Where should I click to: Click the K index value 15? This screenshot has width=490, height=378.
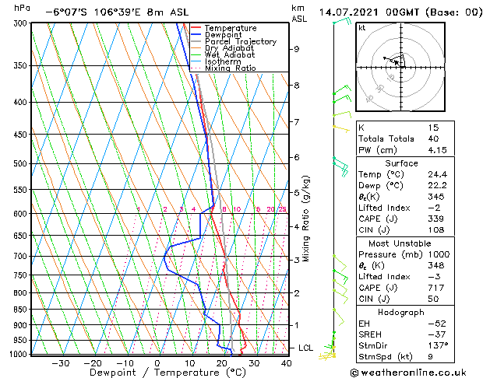(x=433, y=128)
